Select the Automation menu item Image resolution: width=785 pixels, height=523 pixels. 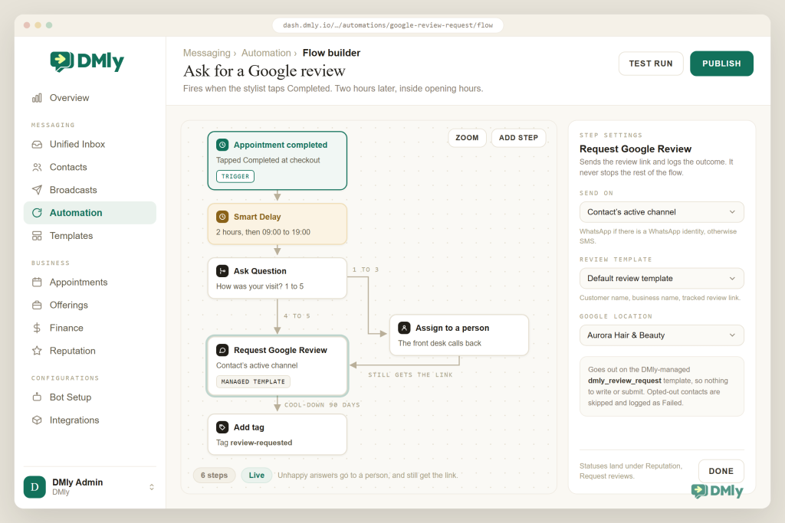pos(90,213)
